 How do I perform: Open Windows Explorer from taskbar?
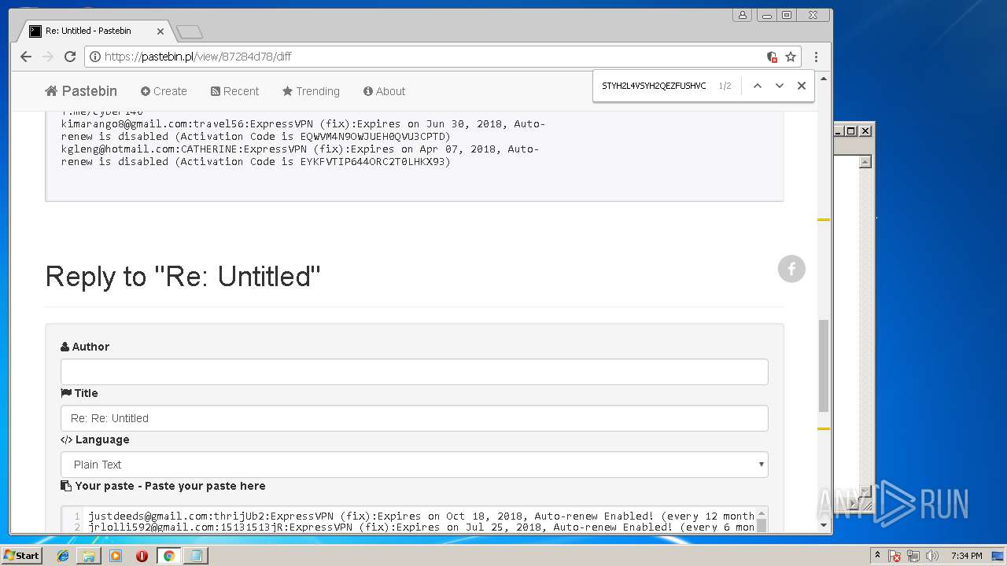(89, 556)
